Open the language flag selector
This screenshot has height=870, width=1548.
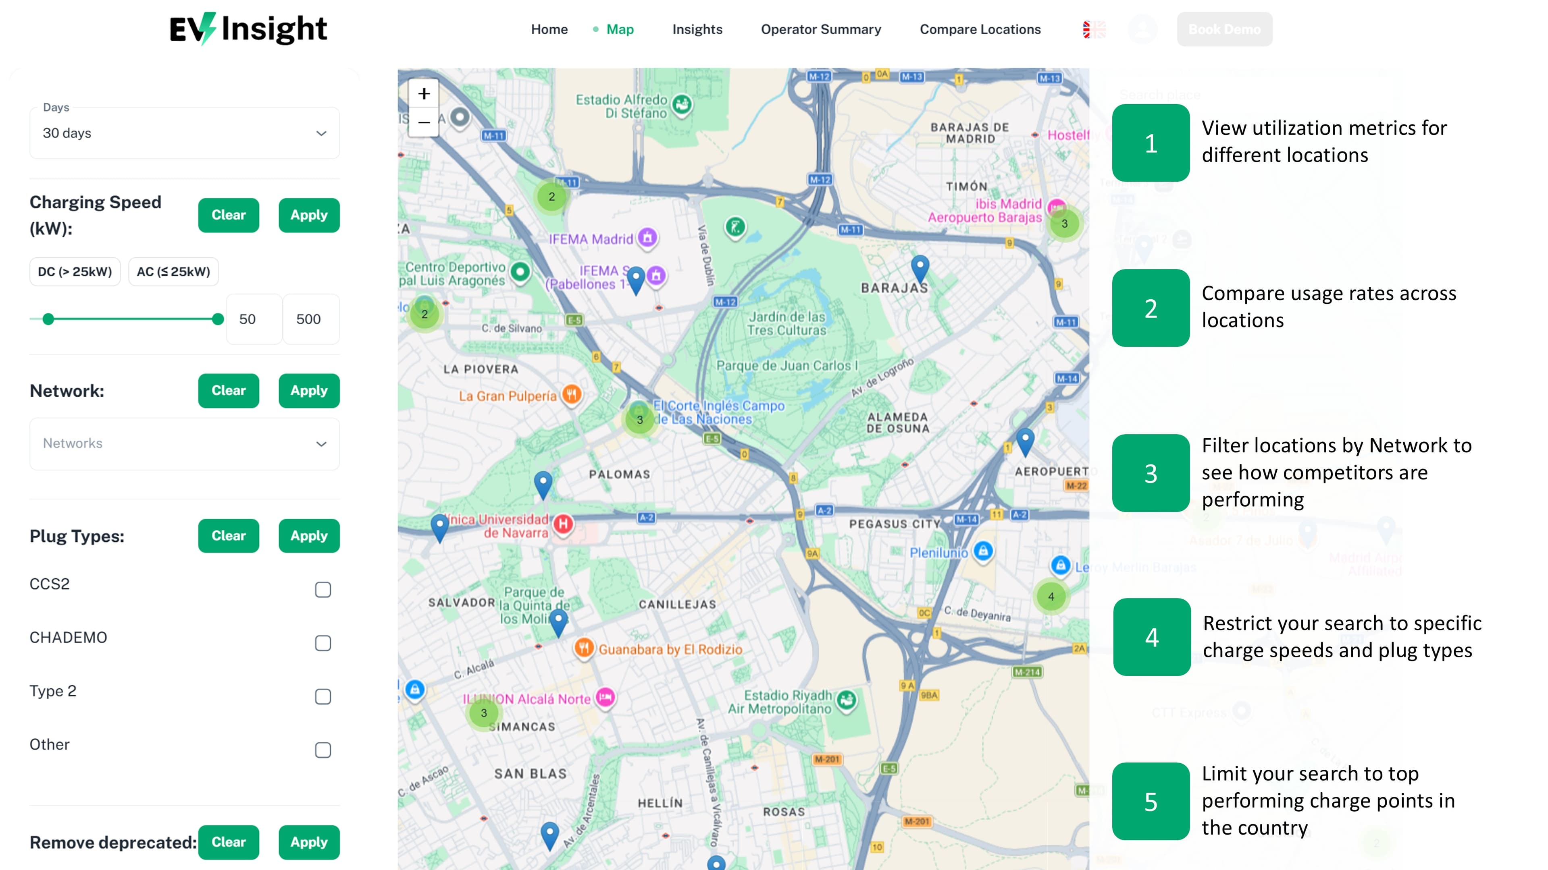click(x=1094, y=29)
